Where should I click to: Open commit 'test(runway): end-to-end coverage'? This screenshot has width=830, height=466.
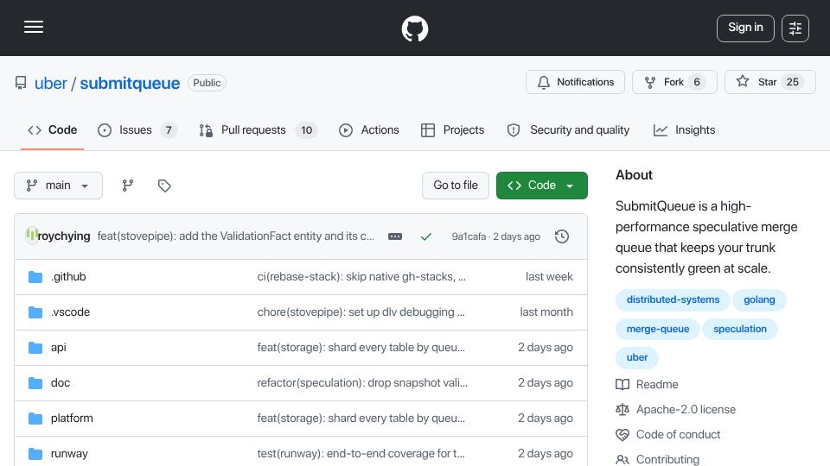coord(361,454)
